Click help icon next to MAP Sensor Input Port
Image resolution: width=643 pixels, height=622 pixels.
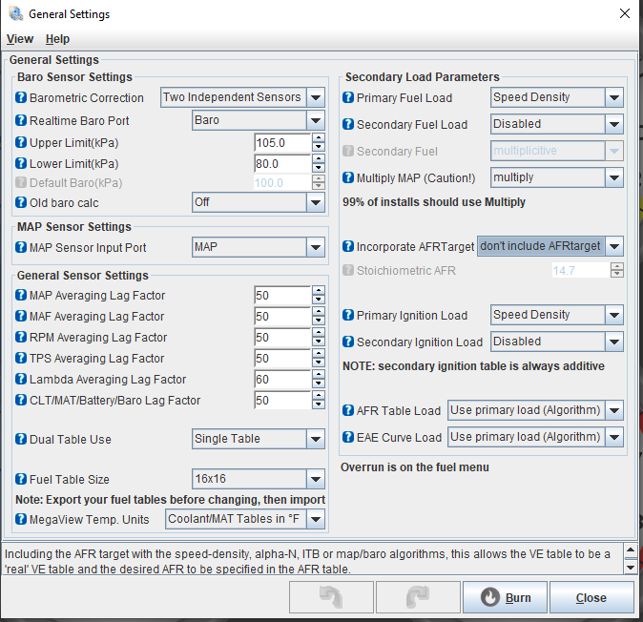[x=22, y=248]
